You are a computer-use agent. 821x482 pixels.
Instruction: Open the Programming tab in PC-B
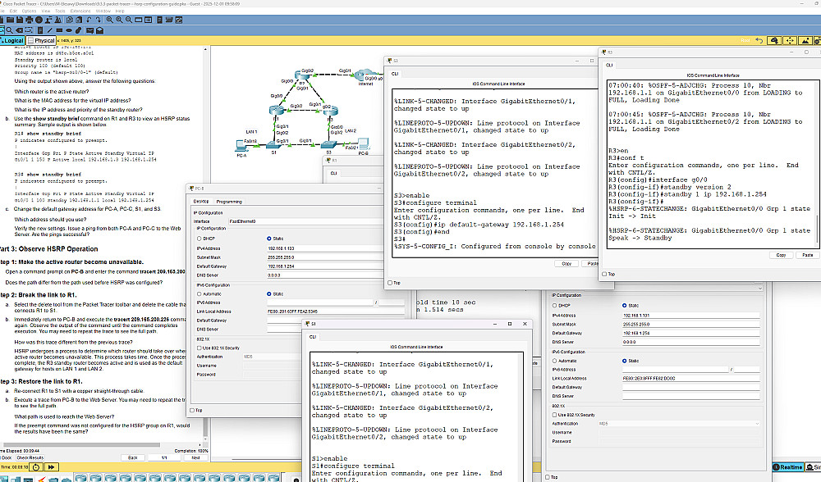coord(229,201)
